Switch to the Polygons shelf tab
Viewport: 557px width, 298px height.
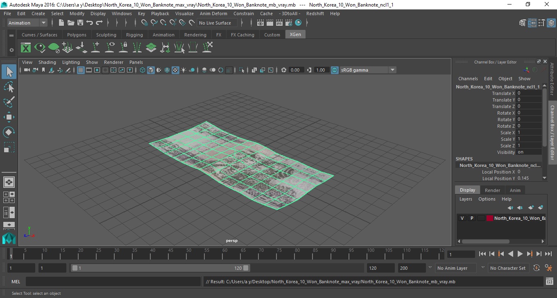77,35
